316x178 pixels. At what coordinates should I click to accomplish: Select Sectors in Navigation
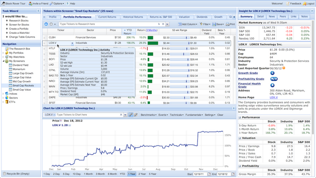click(x=13, y=98)
